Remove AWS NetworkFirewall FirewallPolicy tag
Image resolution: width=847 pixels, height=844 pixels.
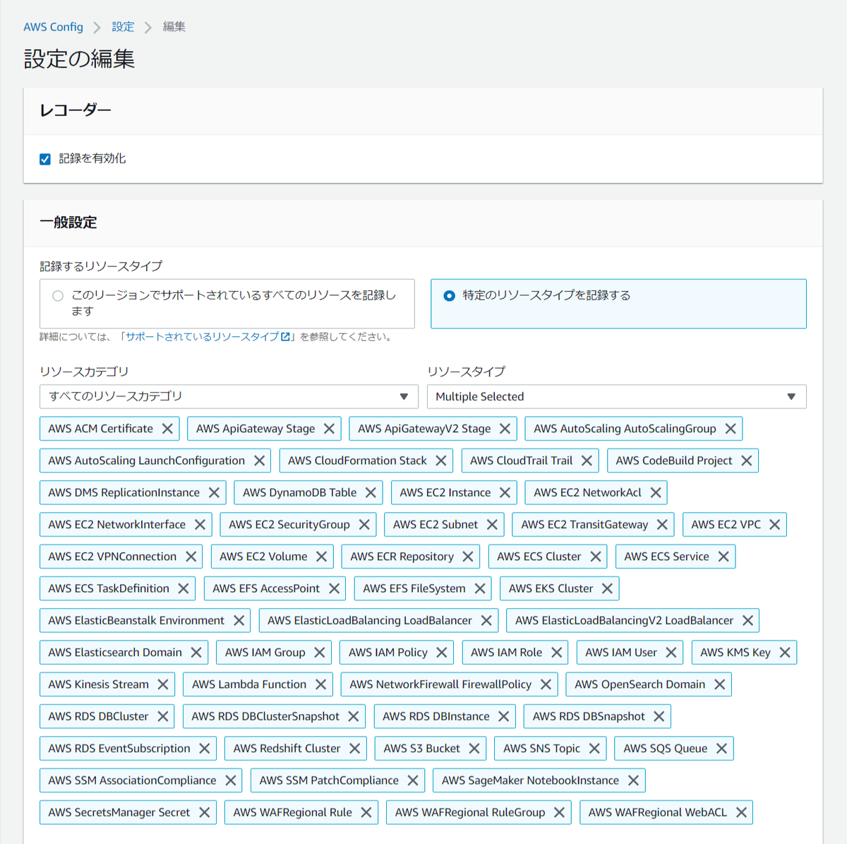[x=546, y=684]
